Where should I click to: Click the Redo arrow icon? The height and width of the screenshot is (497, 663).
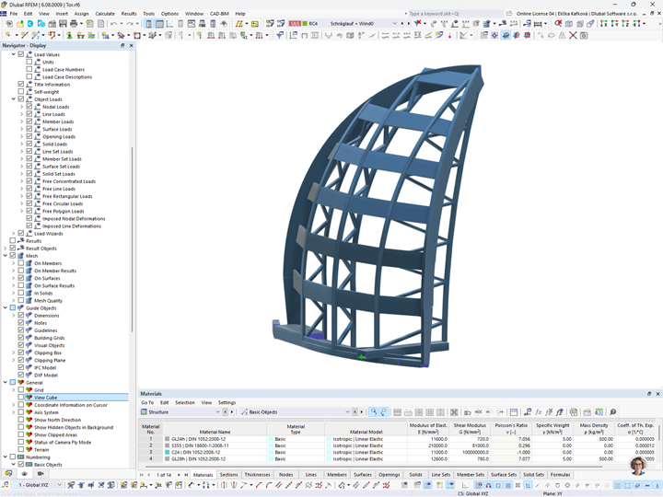click(x=130, y=24)
